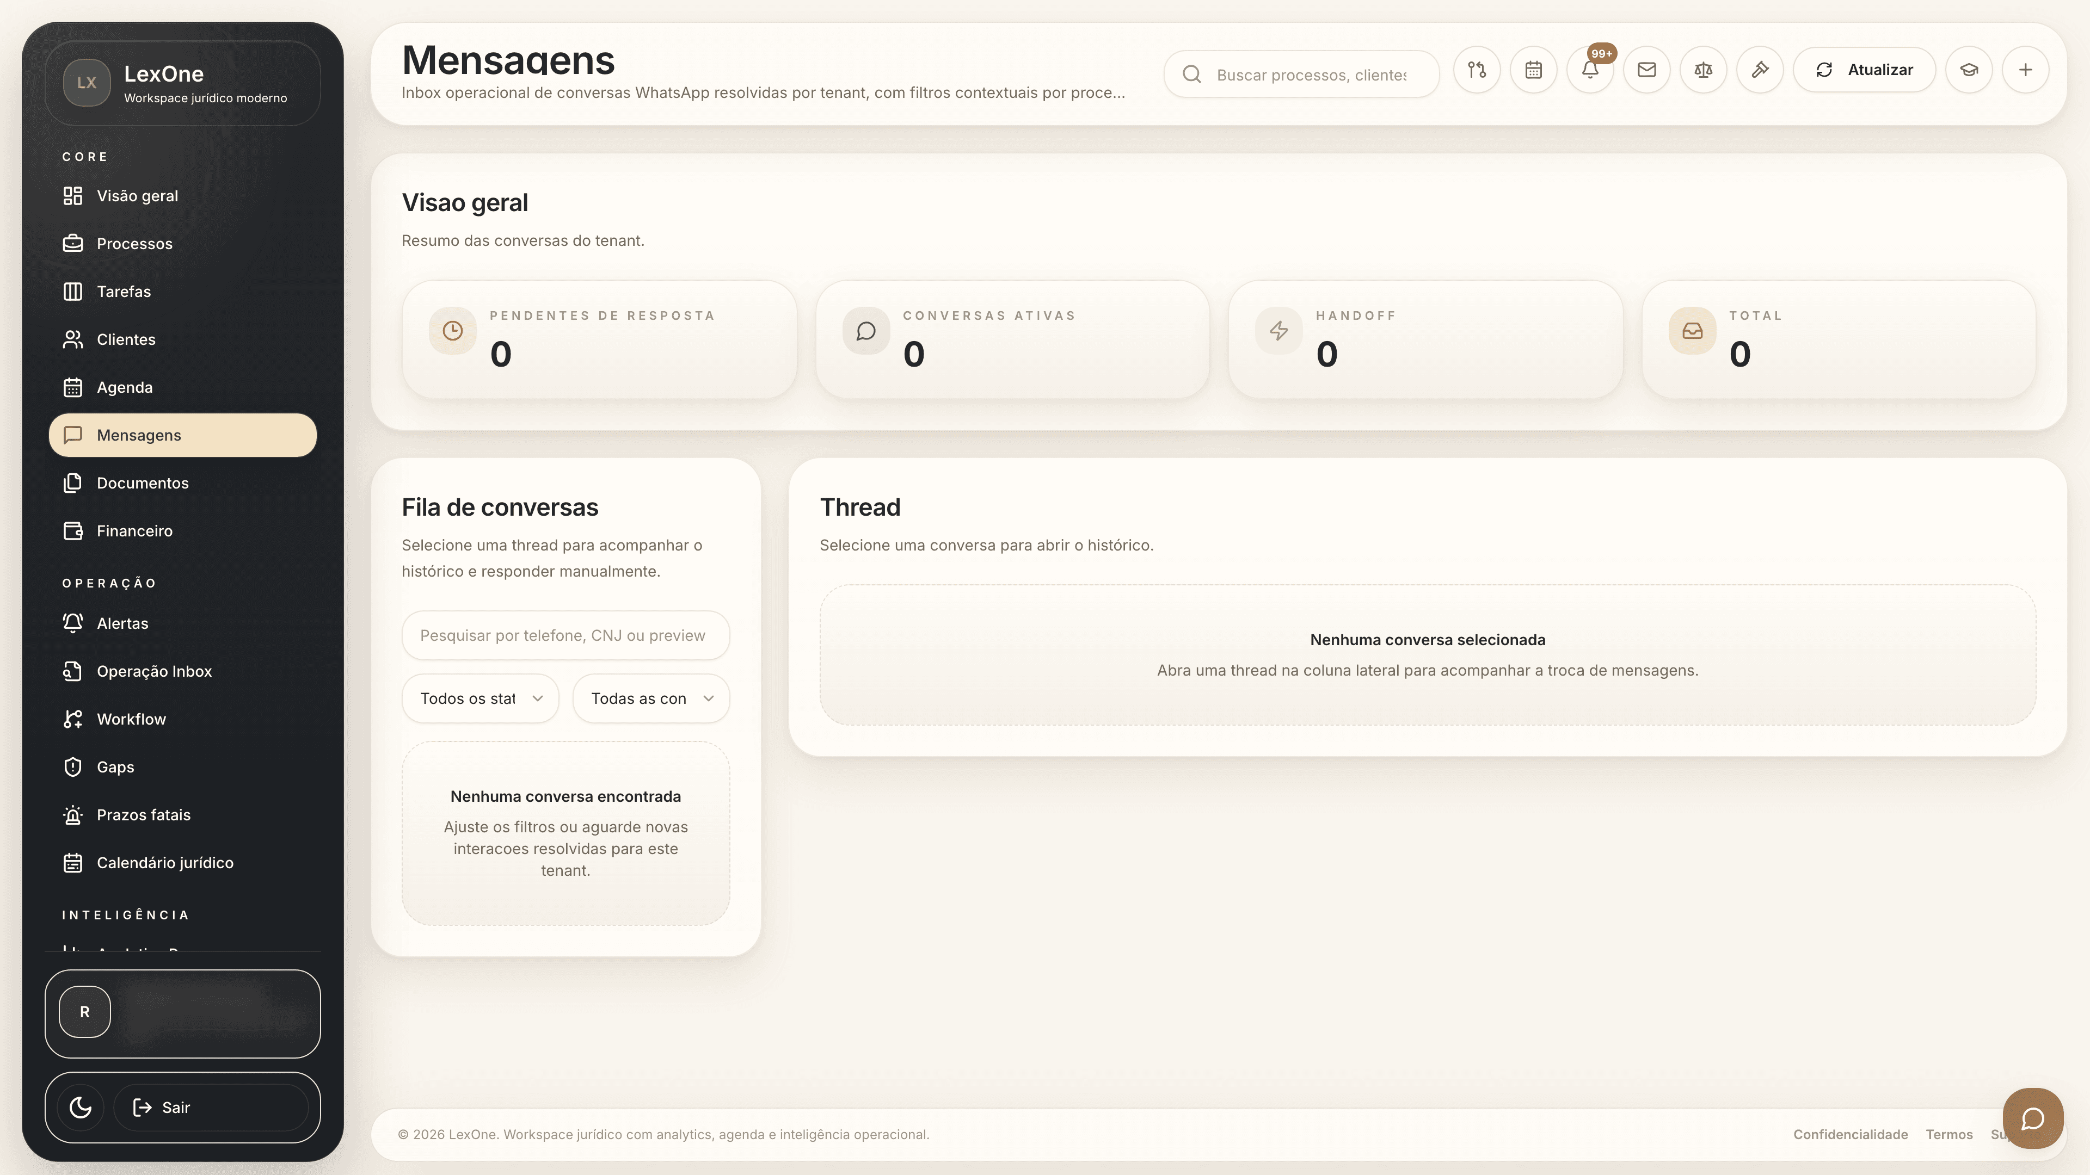
Task: Click the gavel icon in the toolbar
Action: click(1760, 70)
